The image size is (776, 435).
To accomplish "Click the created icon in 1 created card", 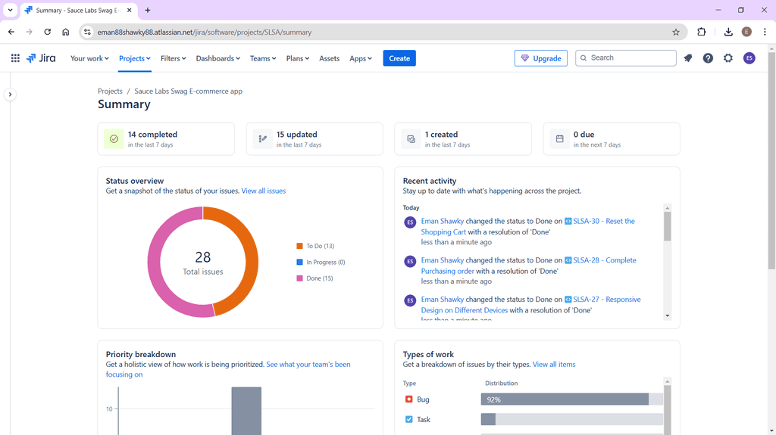I will click(x=411, y=139).
